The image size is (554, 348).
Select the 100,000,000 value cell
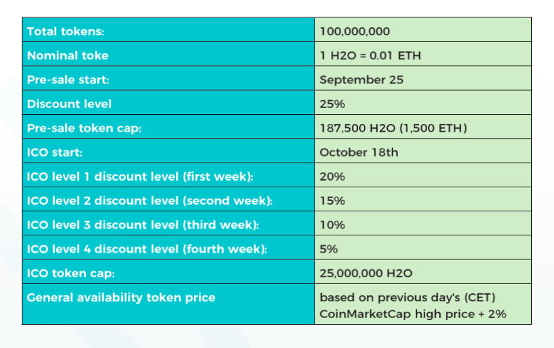click(x=354, y=31)
